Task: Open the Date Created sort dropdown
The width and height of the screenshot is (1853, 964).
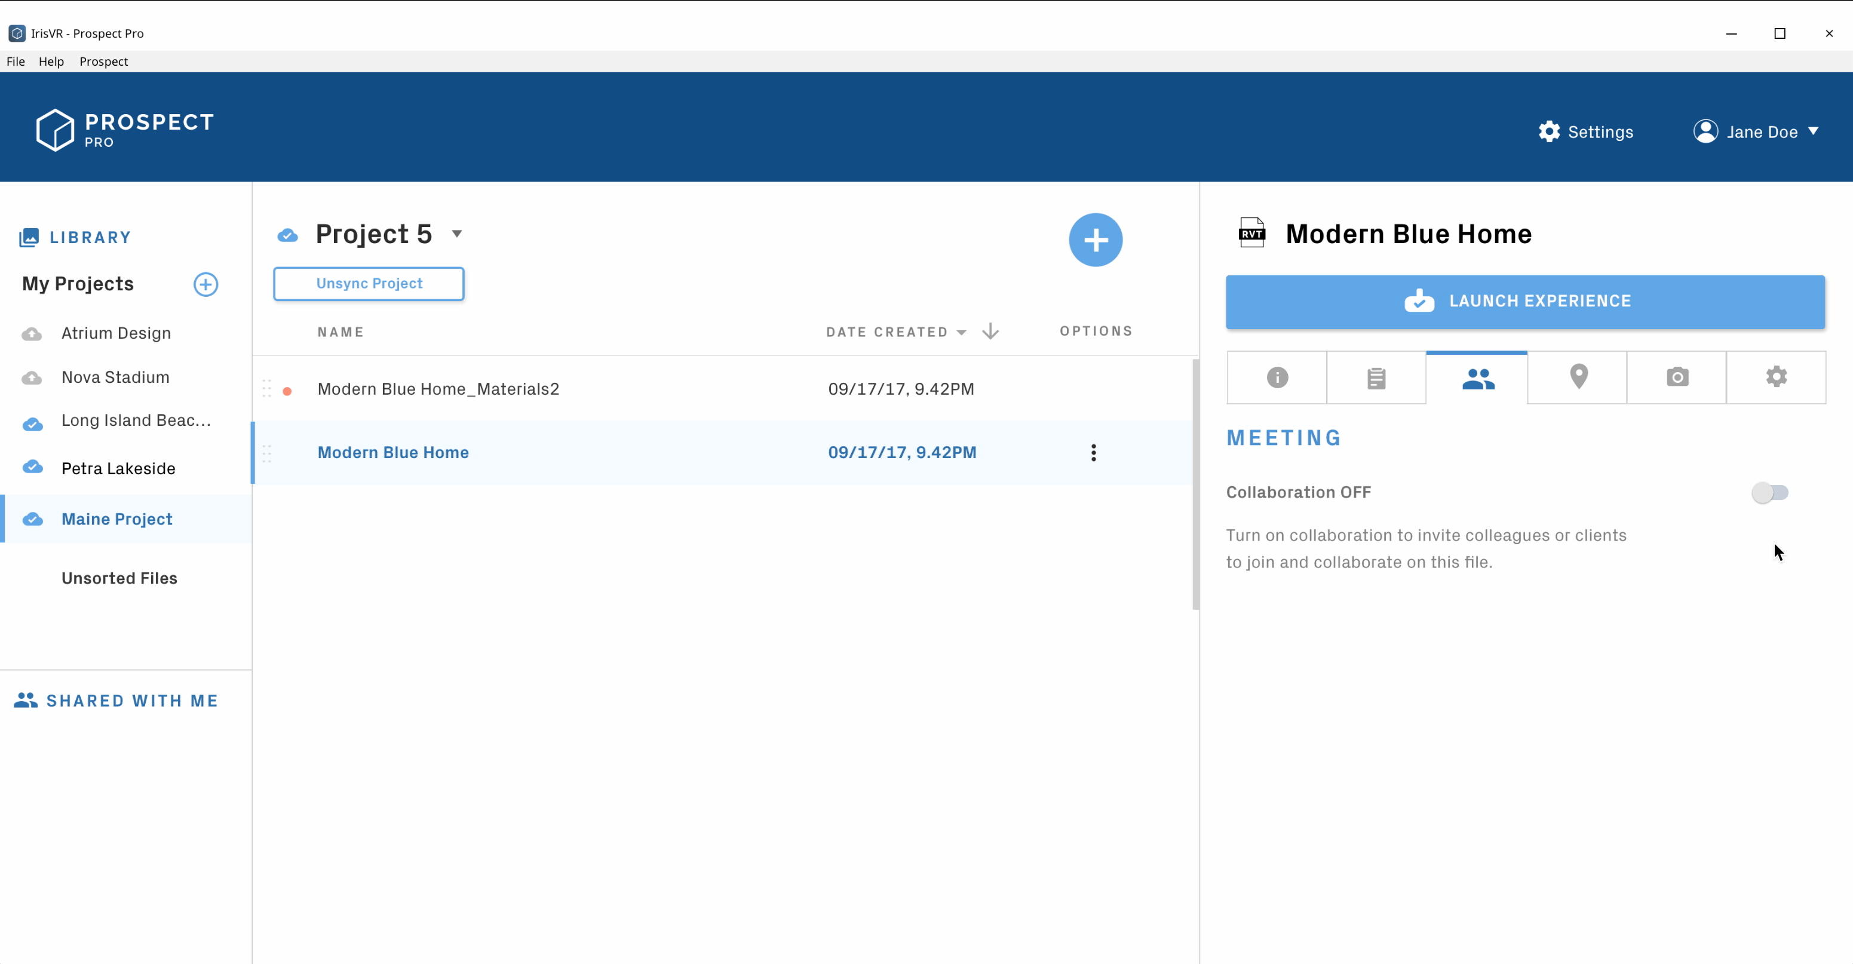Action: coord(961,332)
